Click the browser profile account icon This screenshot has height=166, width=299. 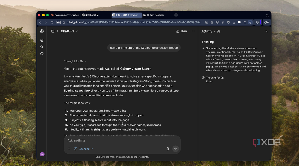250,22
